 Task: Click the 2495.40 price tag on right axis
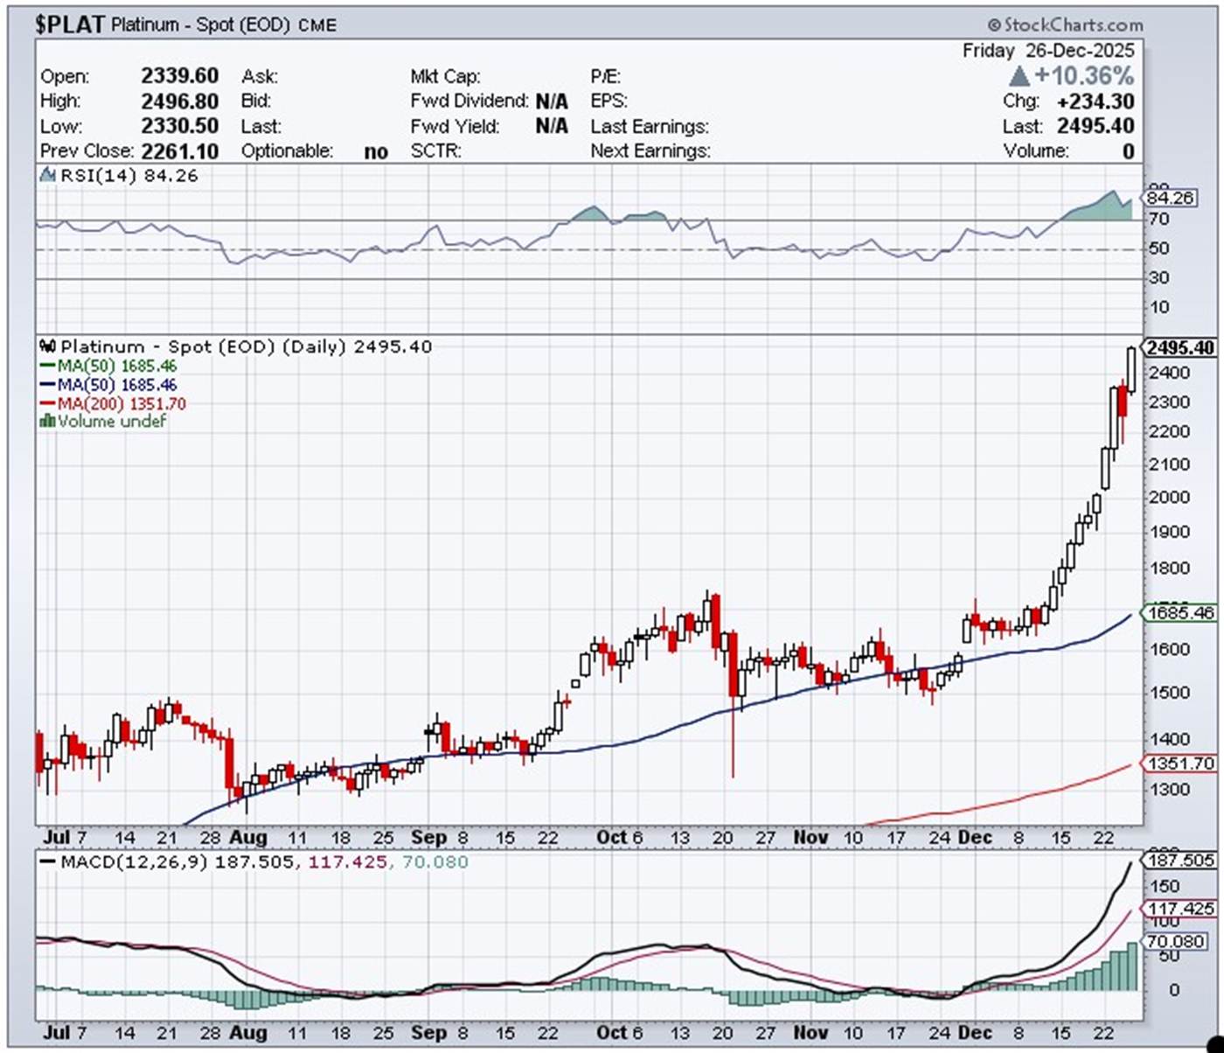1180,348
